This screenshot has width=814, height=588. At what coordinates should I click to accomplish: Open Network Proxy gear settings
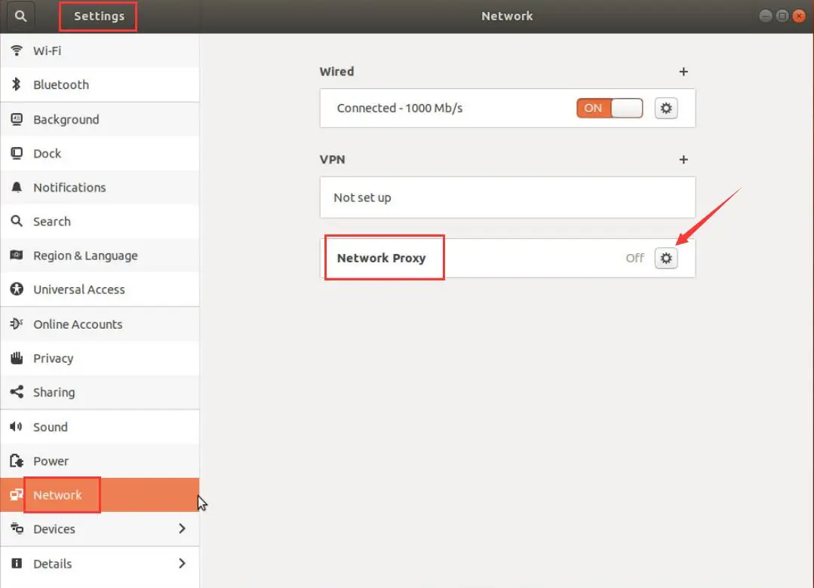(x=665, y=258)
